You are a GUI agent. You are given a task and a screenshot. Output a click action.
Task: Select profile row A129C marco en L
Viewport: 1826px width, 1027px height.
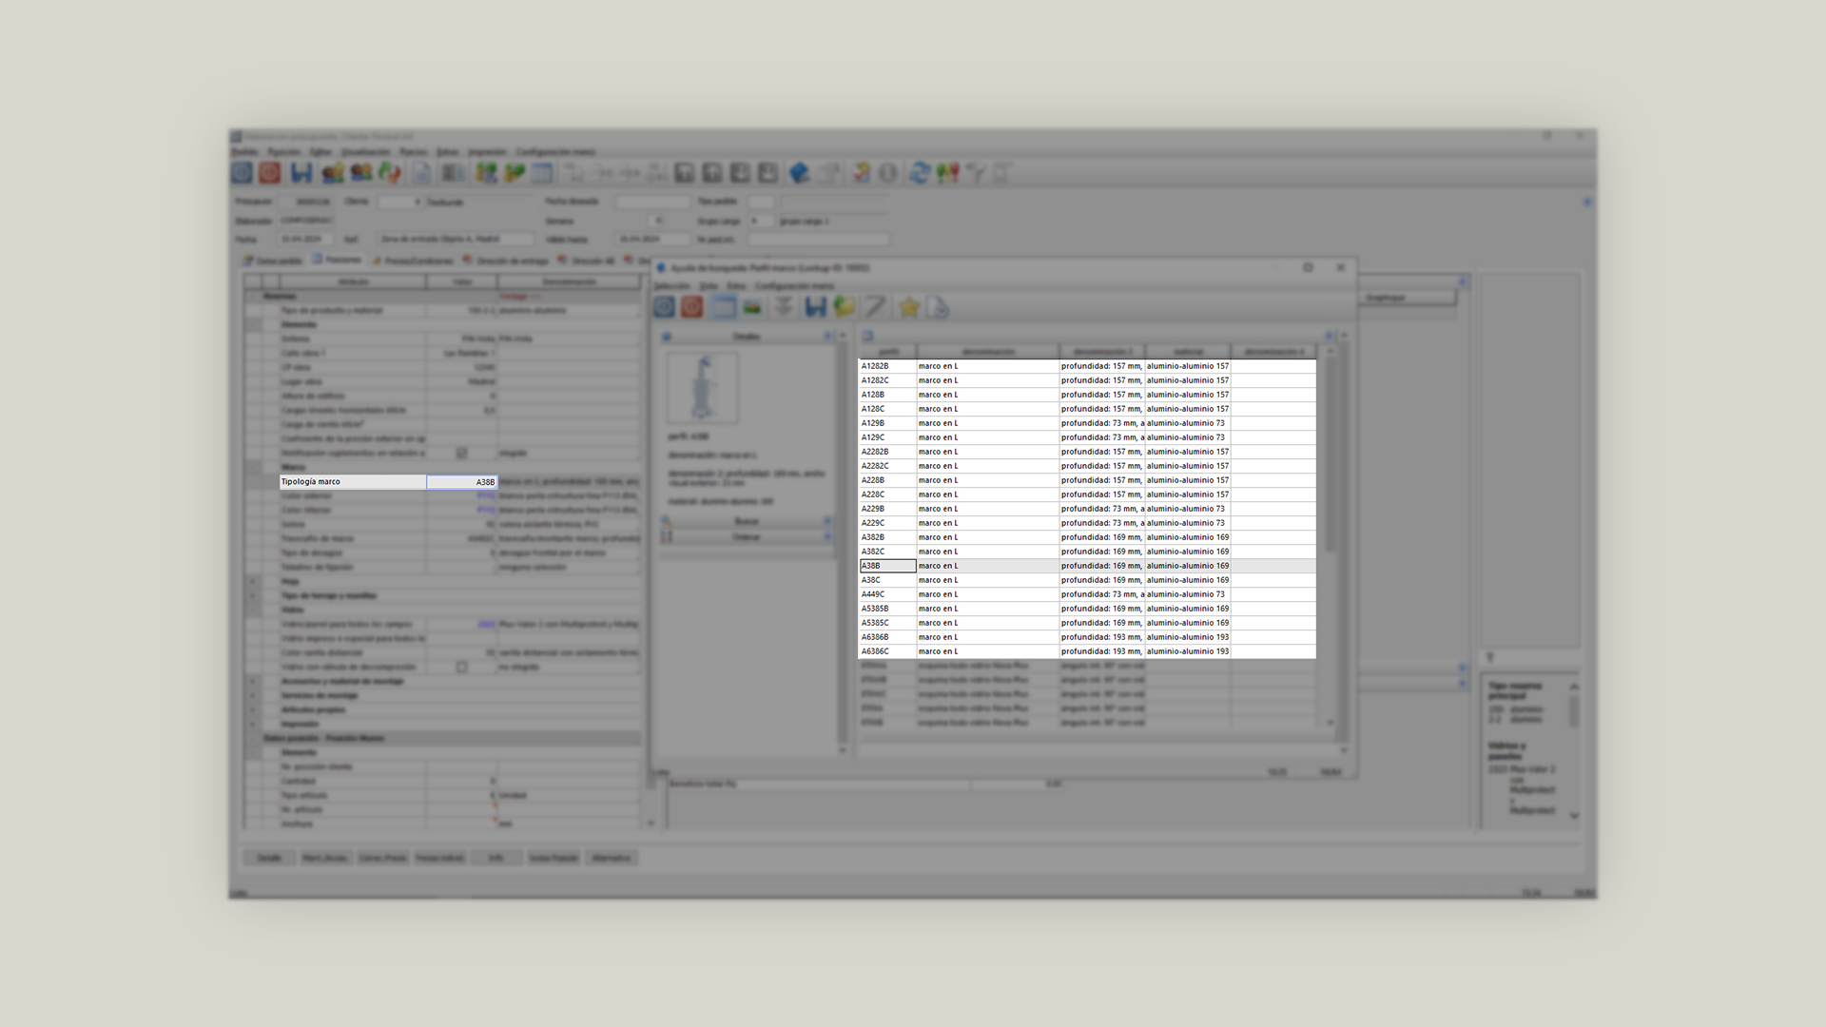pos(886,437)
